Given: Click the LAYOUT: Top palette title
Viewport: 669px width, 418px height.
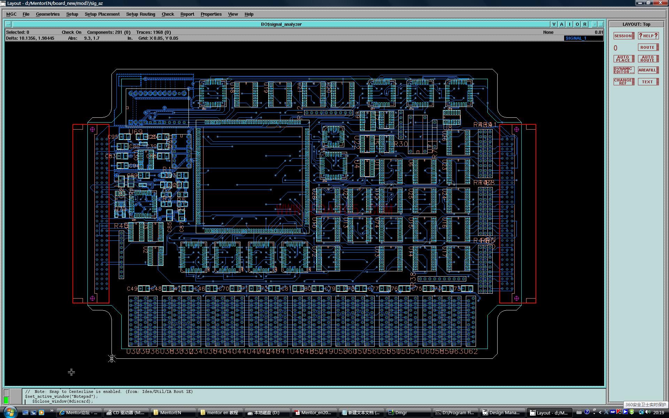Looking at the screenshot, I should [636, 24].
